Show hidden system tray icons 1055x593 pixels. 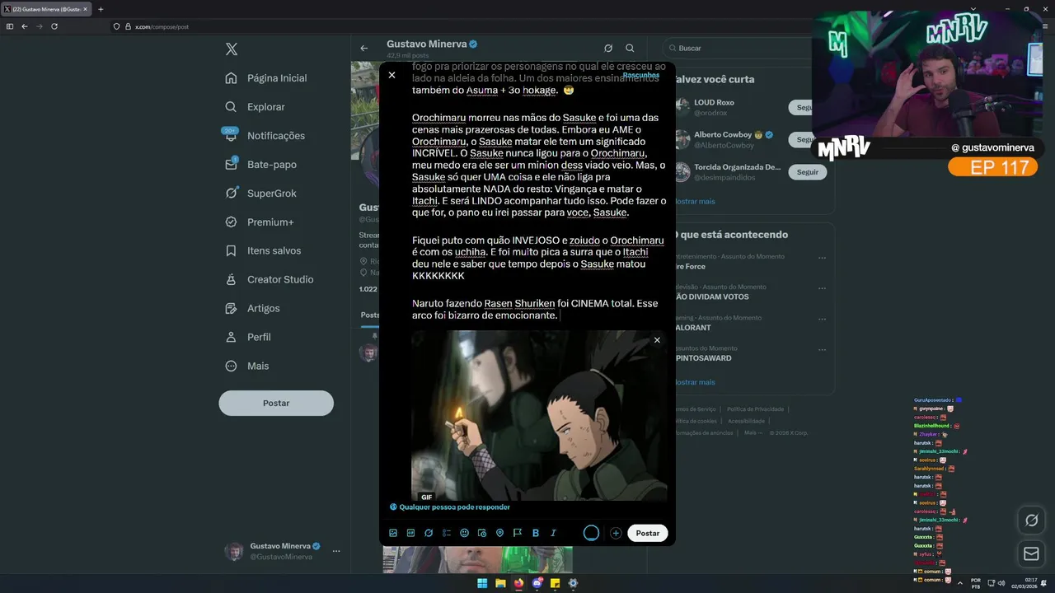click(x=959, y=583)
